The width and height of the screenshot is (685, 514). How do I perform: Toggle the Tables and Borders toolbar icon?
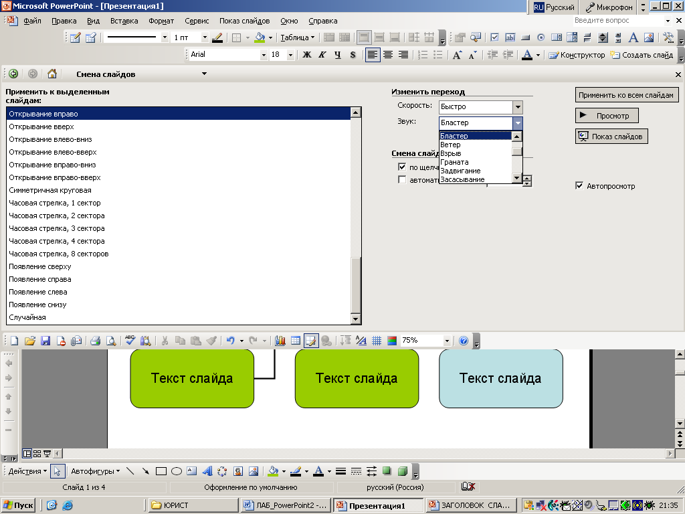point(311,341)
